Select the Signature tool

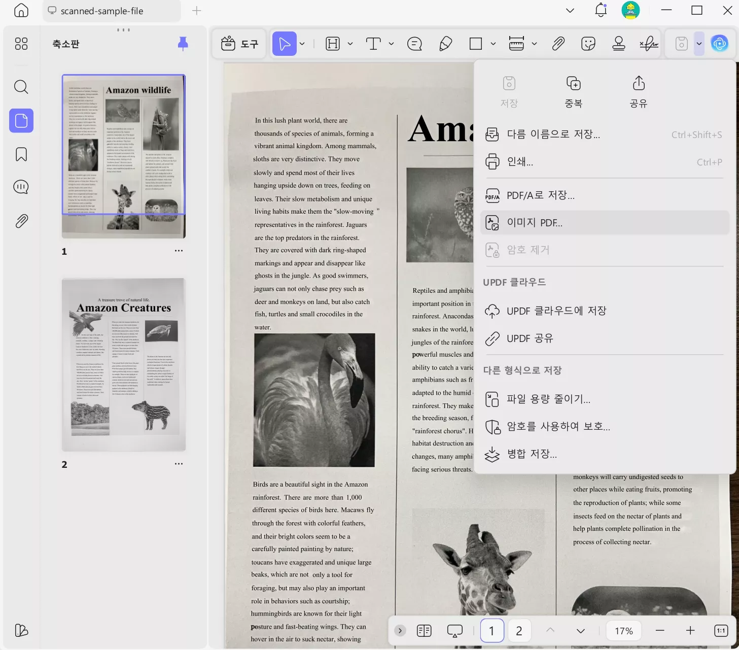[648, 44]
